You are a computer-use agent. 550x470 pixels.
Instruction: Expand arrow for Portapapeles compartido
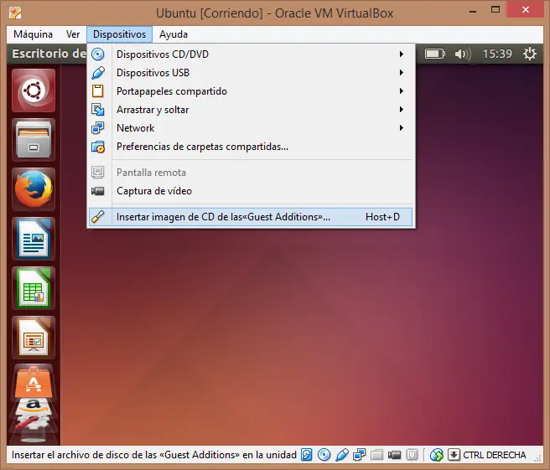[402, 91]
